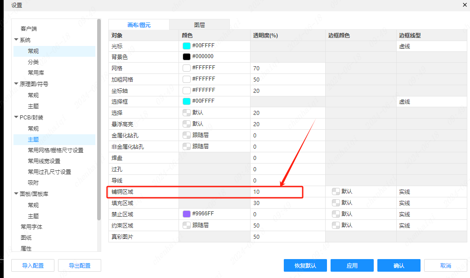Click the white swatch for 网格
Viewport: 470px width, 278px height.
click(x=186, y=68)
